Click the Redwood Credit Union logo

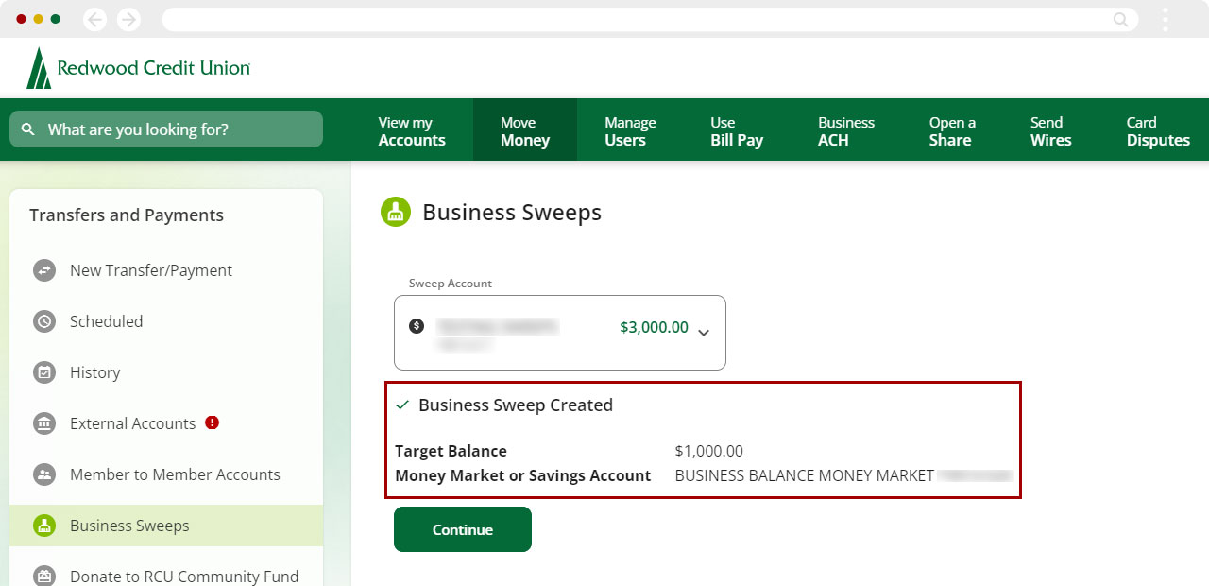(139, 68)
